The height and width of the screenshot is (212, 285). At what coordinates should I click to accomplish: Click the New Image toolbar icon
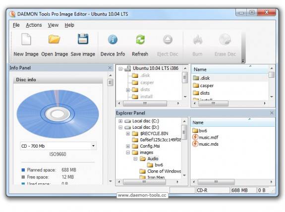pyautogui.click(x=26, y=39)
